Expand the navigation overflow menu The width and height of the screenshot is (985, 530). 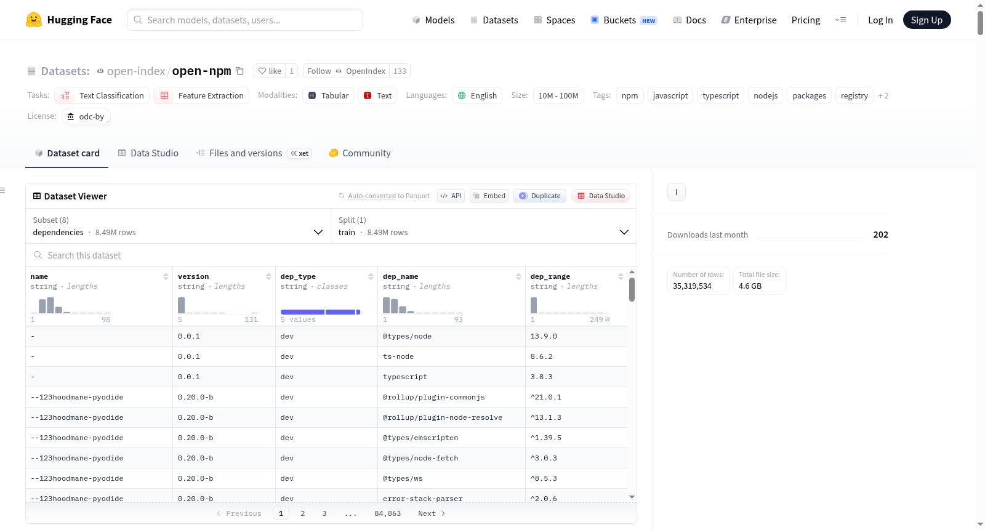pyautogui.click(x=840, y=20)
